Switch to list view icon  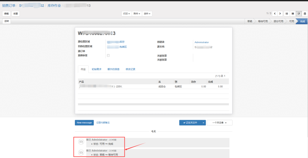tap(287, 14)
